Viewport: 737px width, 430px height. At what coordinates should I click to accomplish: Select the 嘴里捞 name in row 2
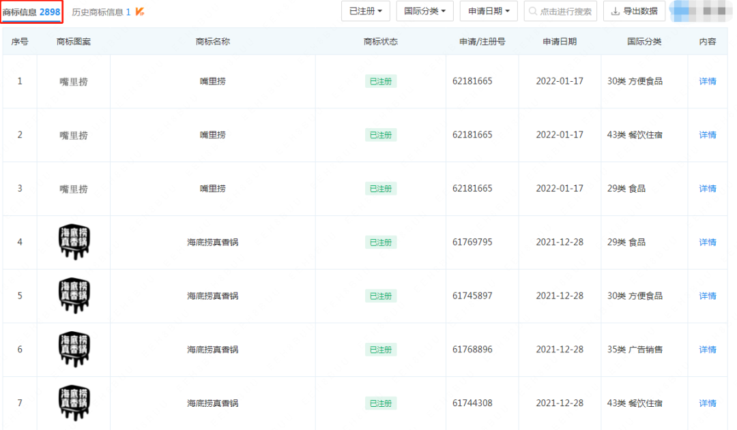pyautogui.click(x=212, y=135)
